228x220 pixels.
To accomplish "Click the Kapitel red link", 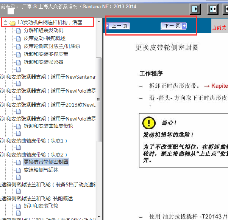I will tap(220, 86).
